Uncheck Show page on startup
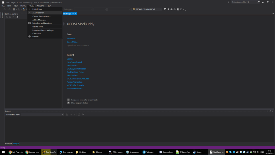 coord(68,103)
